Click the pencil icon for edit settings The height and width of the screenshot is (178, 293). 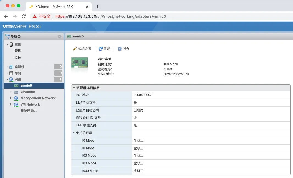tap(74, 49)
